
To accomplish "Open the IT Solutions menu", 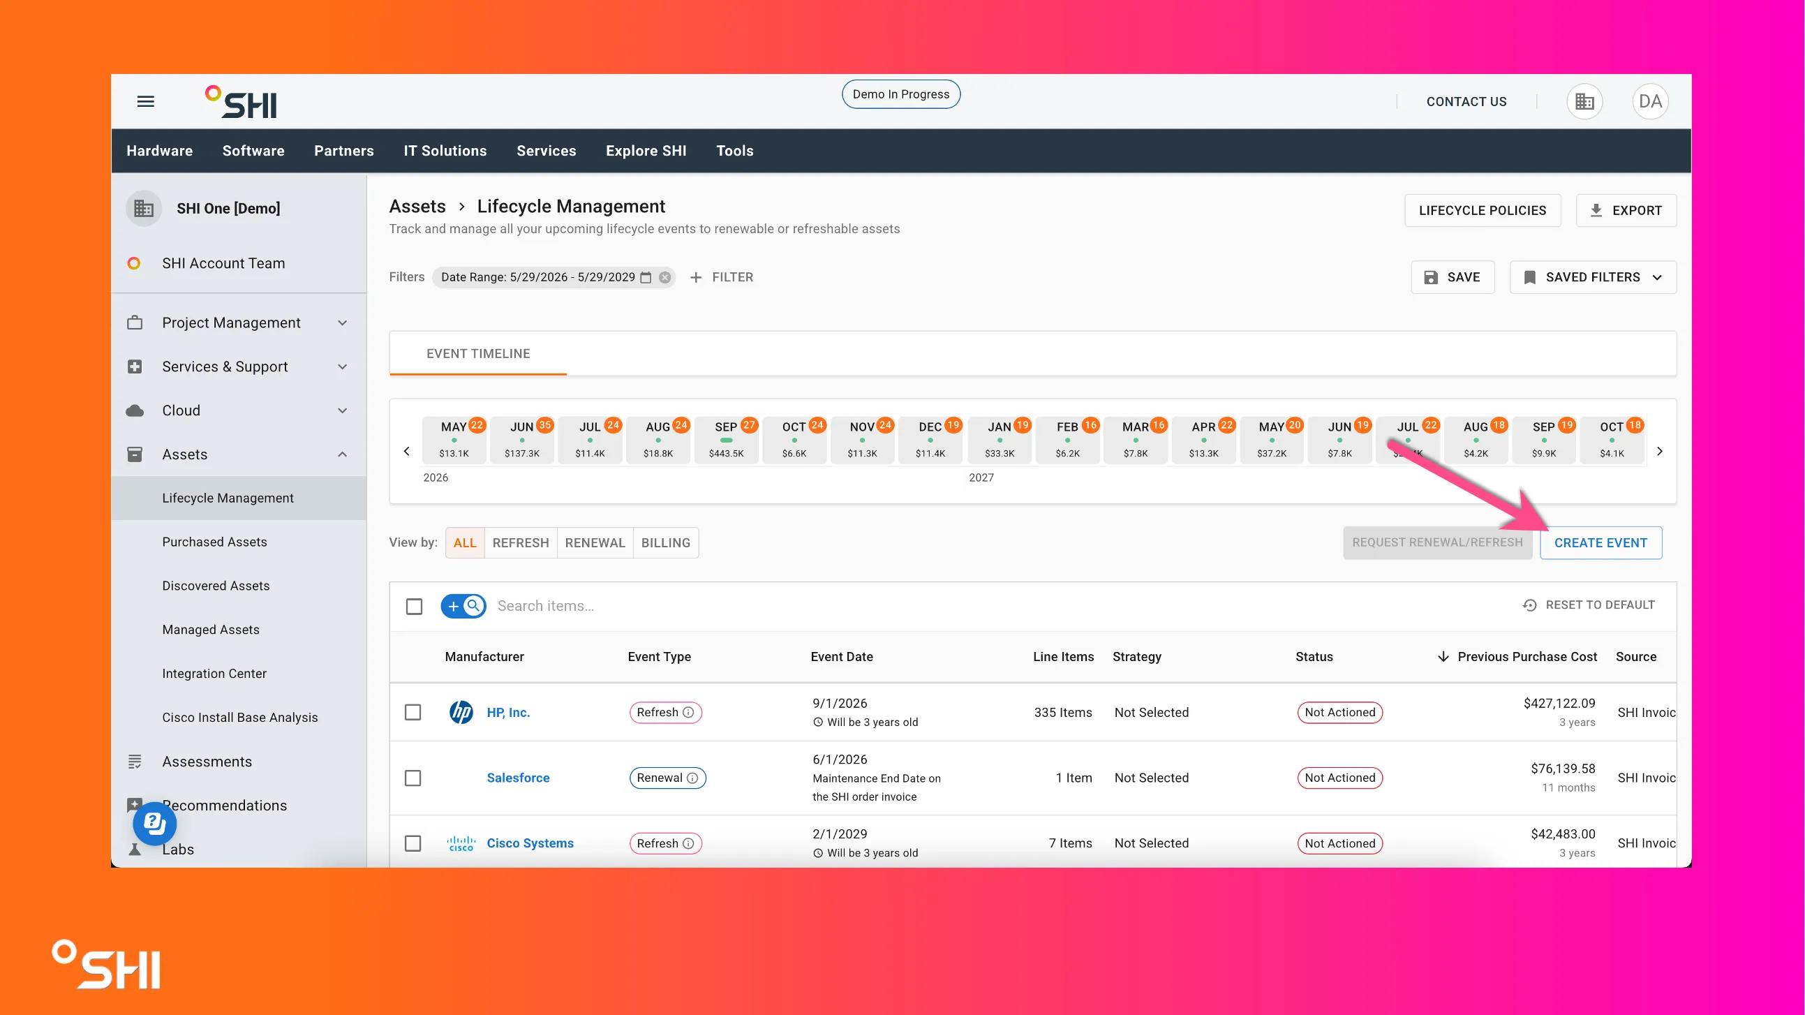I will pyautogui.click(x=445, y=151).
